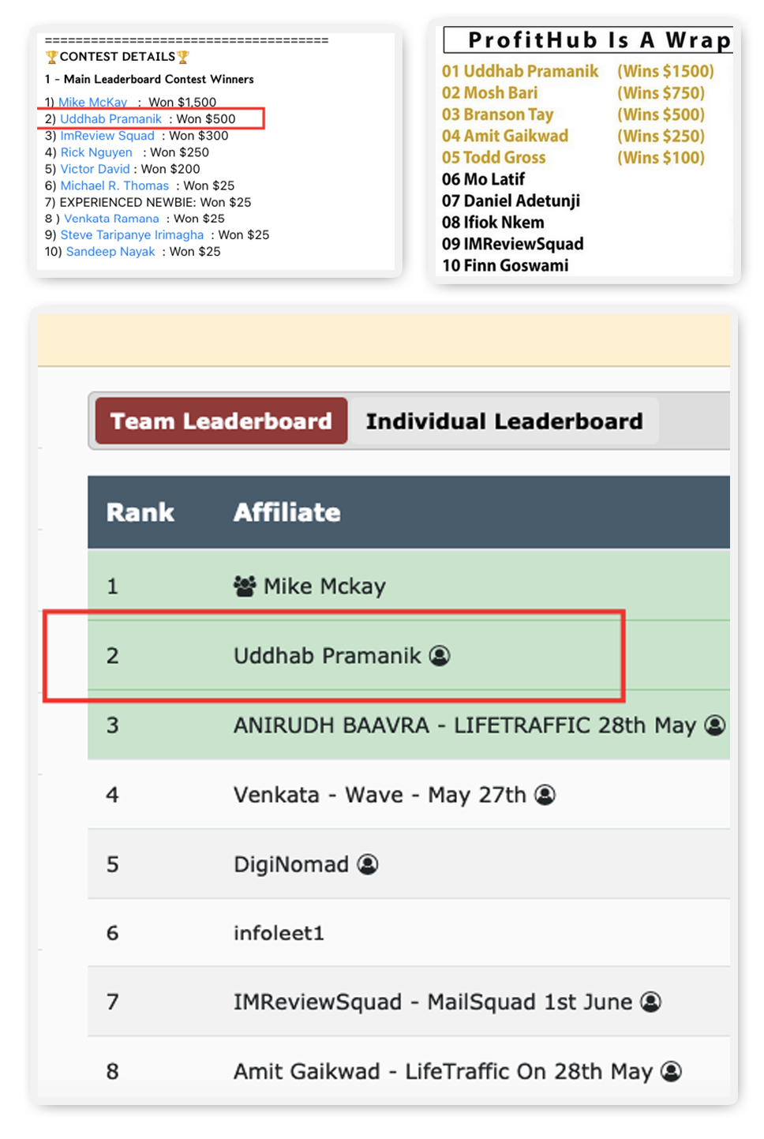Open the Rick Nguyen link
Viewport: 764px width, 1139px height.
96,152
